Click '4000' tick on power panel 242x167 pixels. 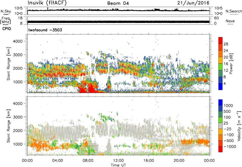point(18,41)
